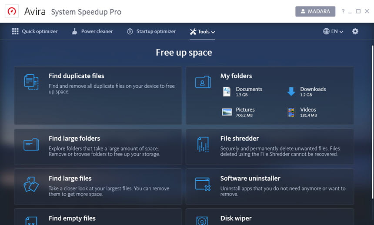Viewport: 374px width, 225px height.
Task: Click the My folders folder icon
Action: pos(203,82)
